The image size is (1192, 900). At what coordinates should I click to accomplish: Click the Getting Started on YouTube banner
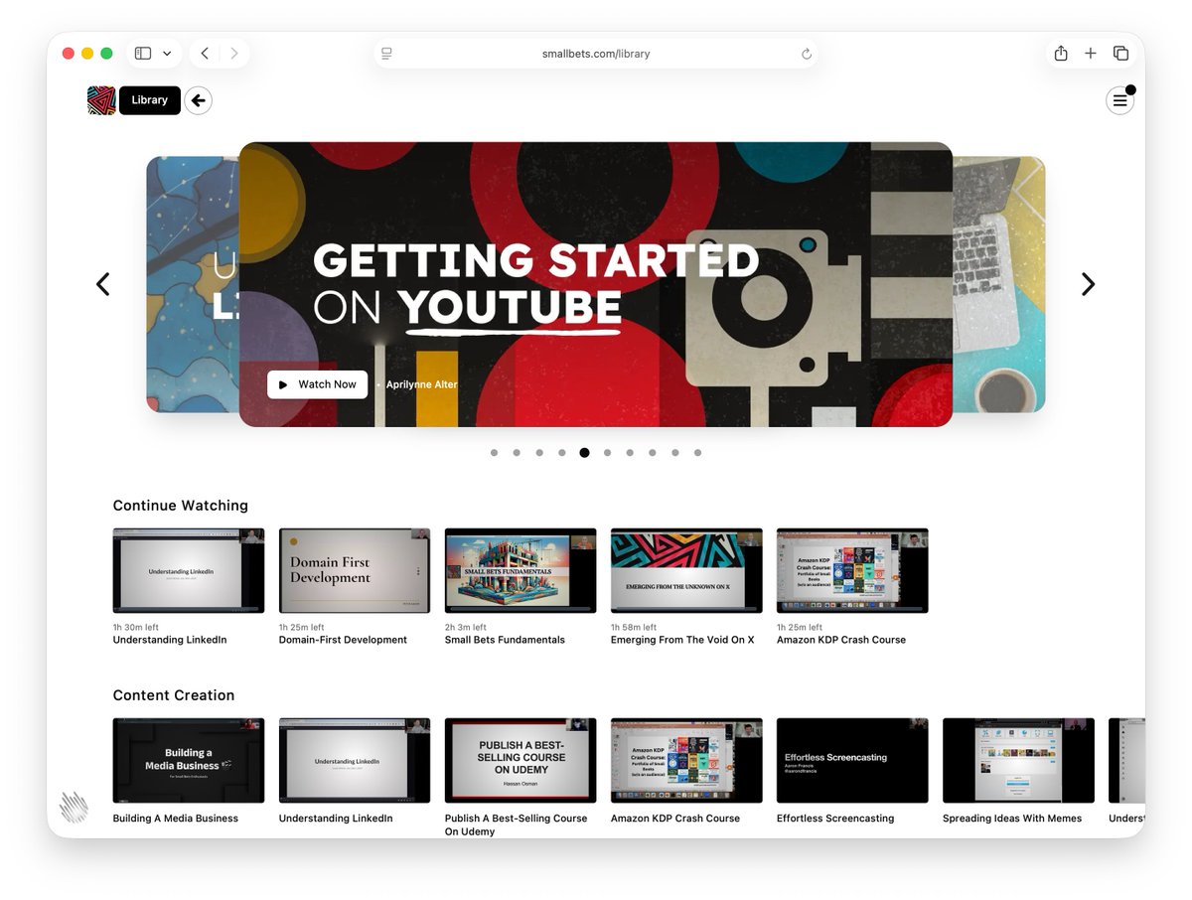[596, 284]
